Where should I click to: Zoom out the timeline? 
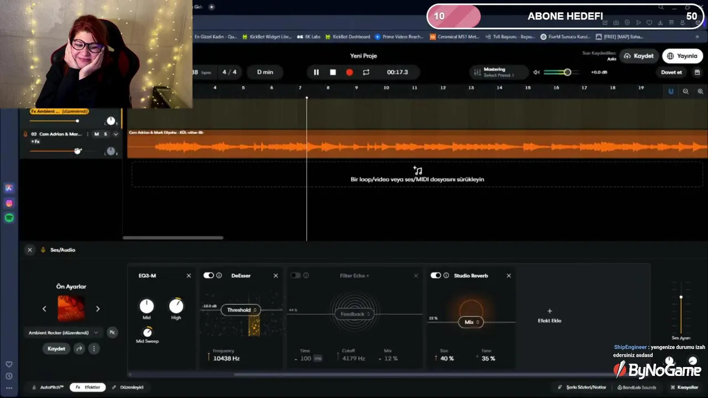pos(686,91)
